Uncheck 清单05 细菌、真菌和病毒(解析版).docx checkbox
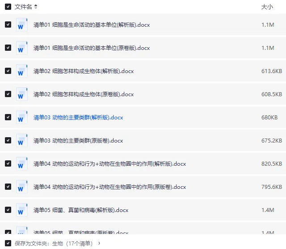Image resolution: width=286 pixels, height=249 pixels. point(8,210)
